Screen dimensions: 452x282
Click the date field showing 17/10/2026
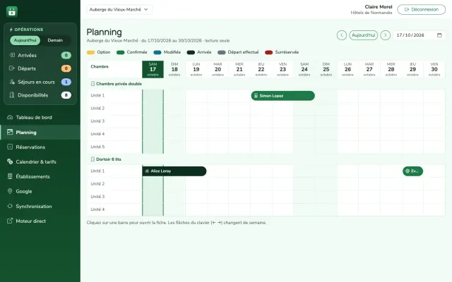point(419,35)
